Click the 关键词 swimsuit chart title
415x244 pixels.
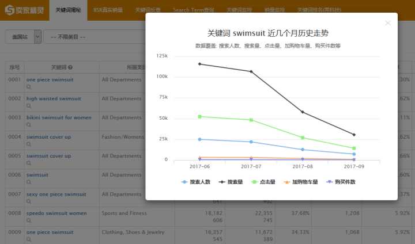(x=268, y=33)
